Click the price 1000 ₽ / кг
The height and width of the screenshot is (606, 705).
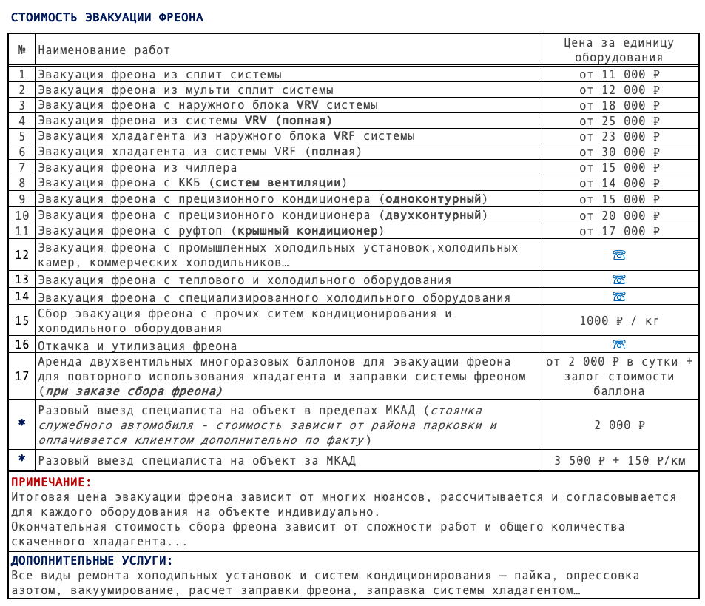pyautogui.click(x=618, y=320)
